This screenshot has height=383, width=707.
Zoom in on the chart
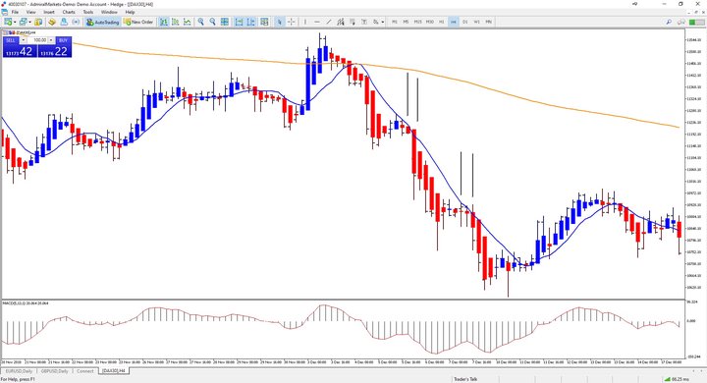200,22
